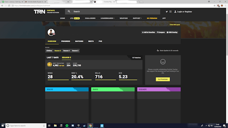Viewport: 228px width, 128px height.
Task: Open File Explorer from taskbar
Action: click(x=55, y=126)
